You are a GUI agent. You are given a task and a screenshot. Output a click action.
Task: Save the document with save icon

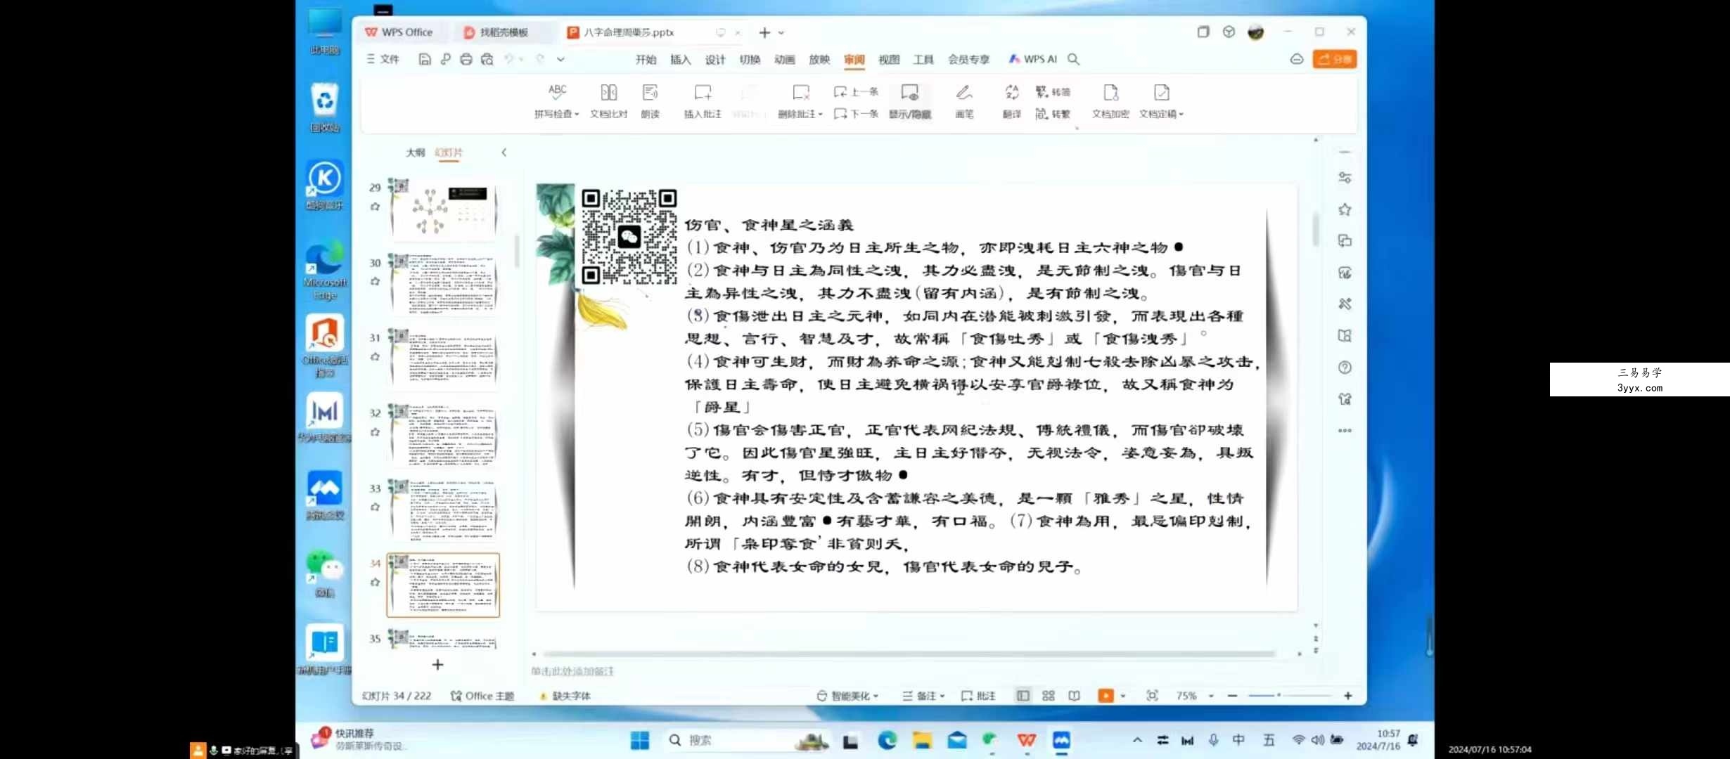pos(424,59)
